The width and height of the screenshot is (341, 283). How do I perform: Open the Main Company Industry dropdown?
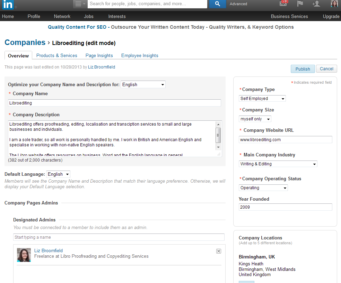click(278, 164)
